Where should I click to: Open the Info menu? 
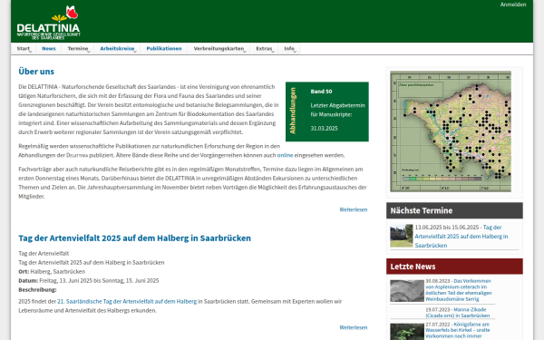[288, 49]
